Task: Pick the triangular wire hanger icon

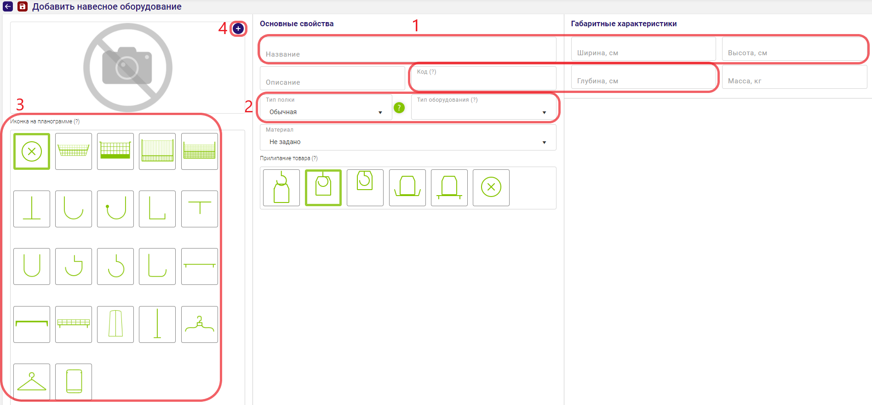Action: pos(32,382)
